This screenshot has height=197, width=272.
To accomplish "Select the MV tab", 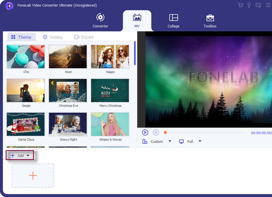I will pyautogui.click(x=137, y=21).
